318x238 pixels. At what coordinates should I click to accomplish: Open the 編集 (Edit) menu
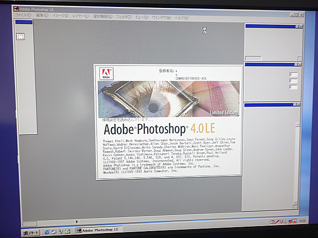(42, 15)
